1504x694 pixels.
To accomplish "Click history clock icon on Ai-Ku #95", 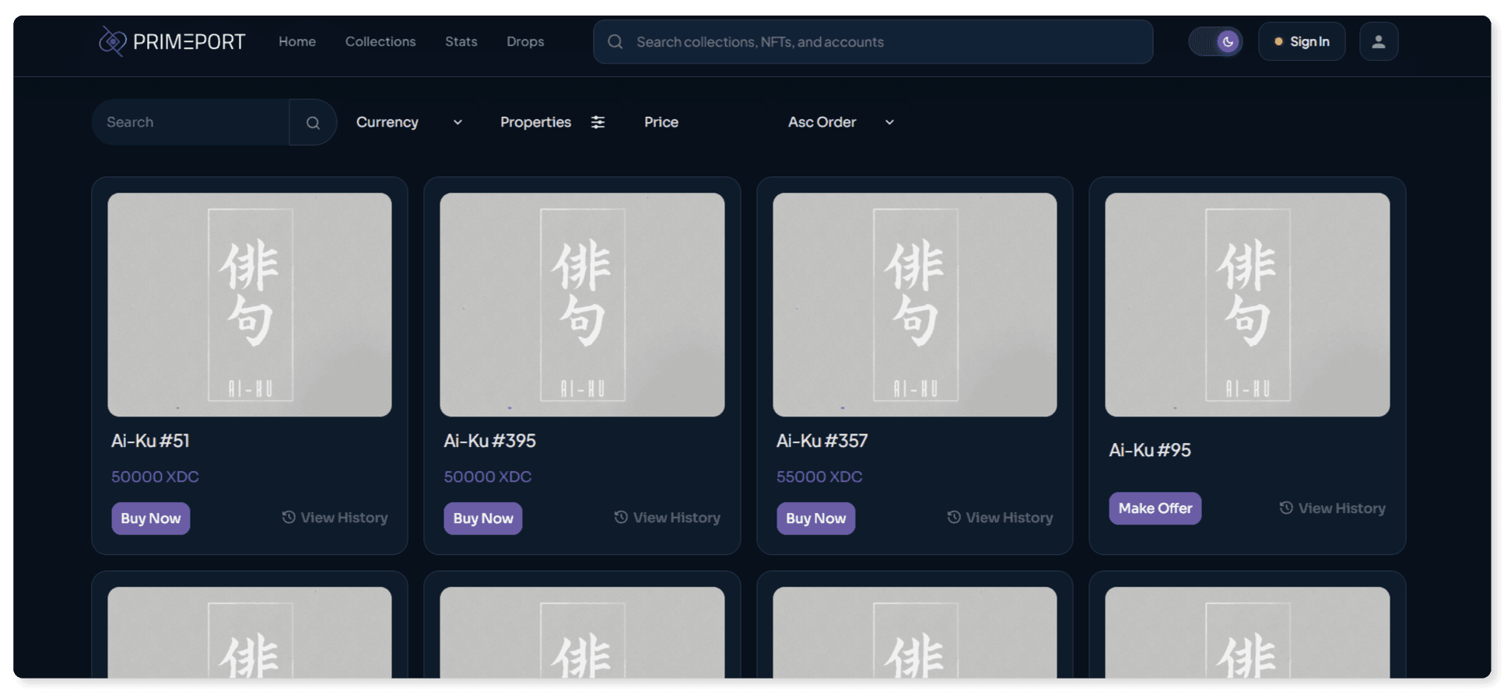I will tap(1286, 508).
